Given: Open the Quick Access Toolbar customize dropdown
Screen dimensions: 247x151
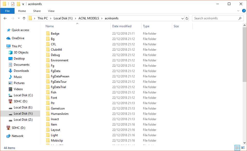Looking at the screenshot, I should tap(23, 4).
